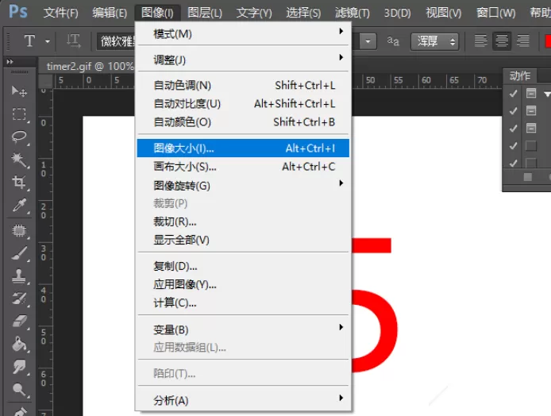551x416 pixels.
Task: Open the anti-aliasing dropdown showing 浑厚
Action: [434, 42]
